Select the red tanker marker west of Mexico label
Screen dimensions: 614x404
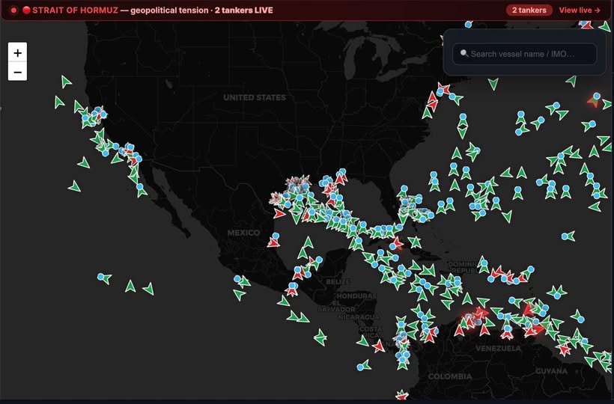[x=273, y=242]
